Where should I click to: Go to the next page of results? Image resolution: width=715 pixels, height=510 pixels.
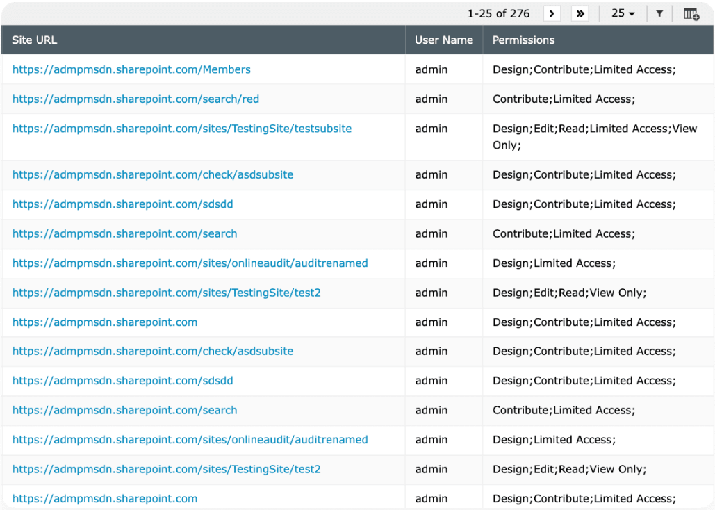552,13
